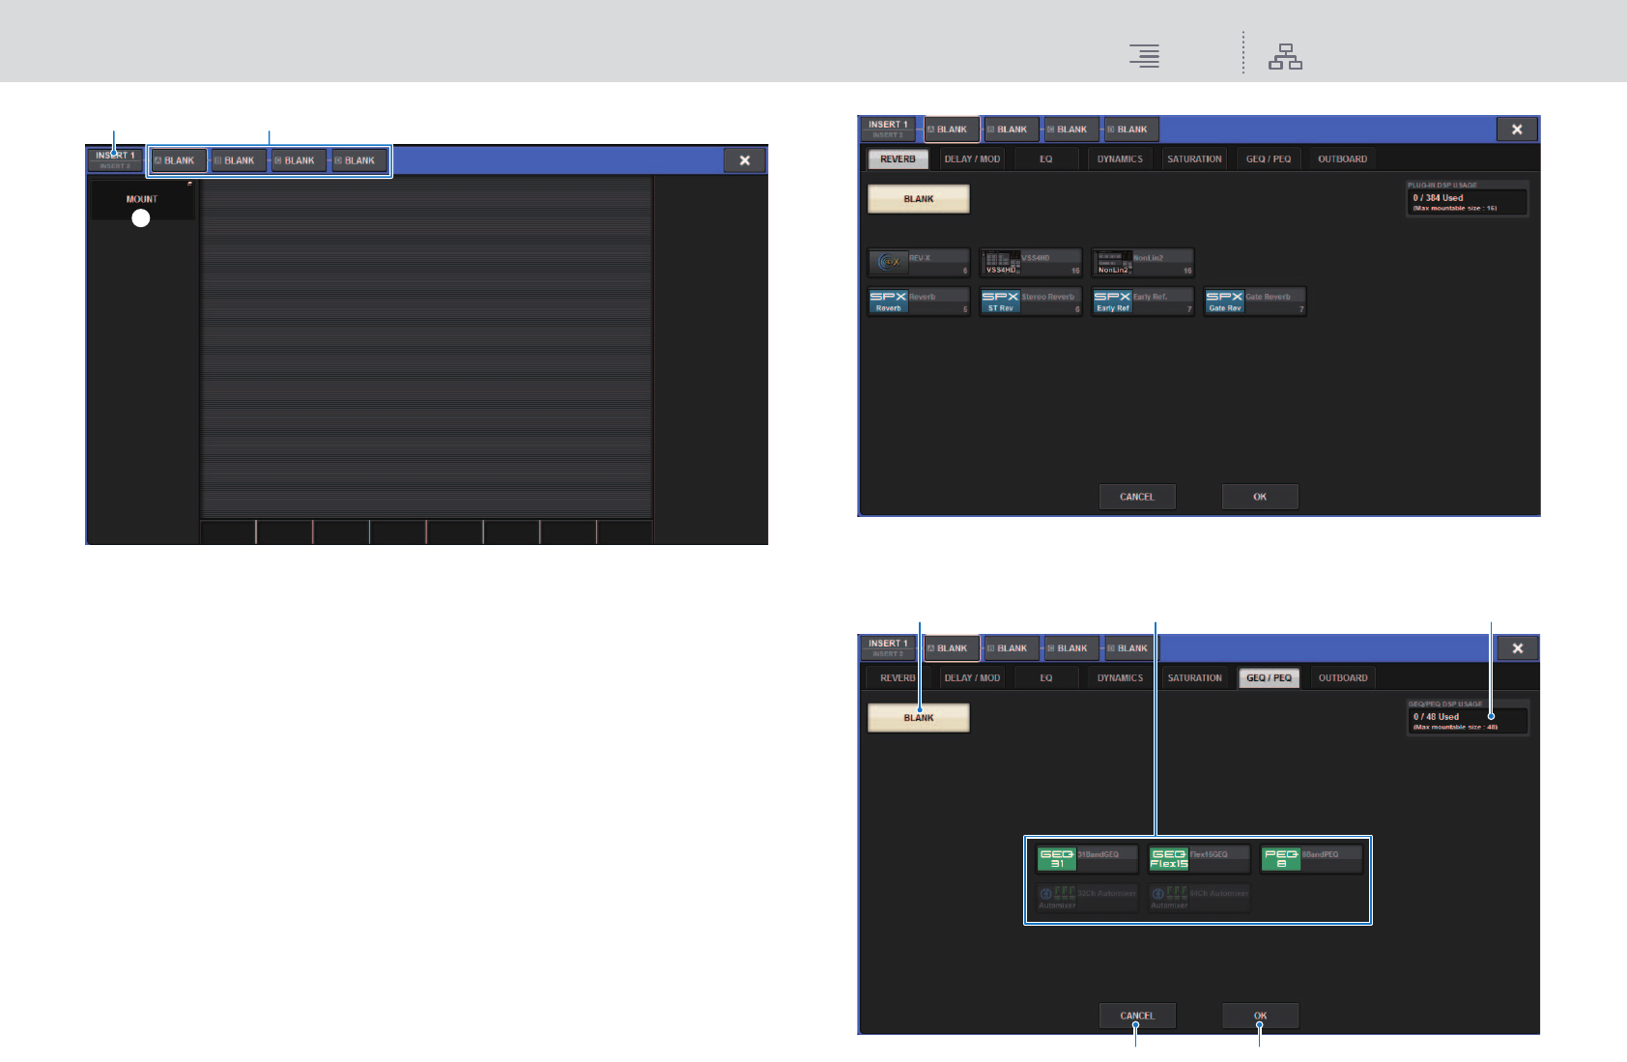Click large BLANK button in GEQ/PEQ list window
This screenshot has width=1627, height=1062.
(919, 718)
